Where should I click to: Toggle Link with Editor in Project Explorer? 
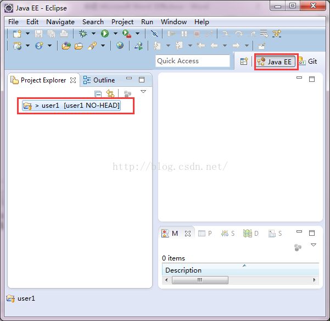(x=110, y=93)
